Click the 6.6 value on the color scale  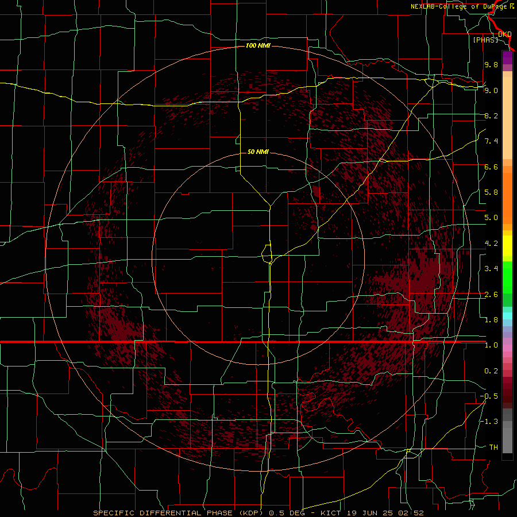click(491, 167)
